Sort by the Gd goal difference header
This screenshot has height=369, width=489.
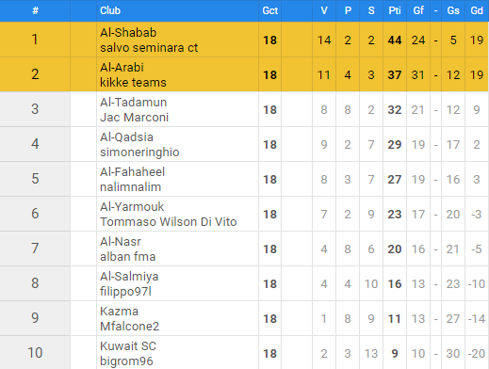[477, 10]
